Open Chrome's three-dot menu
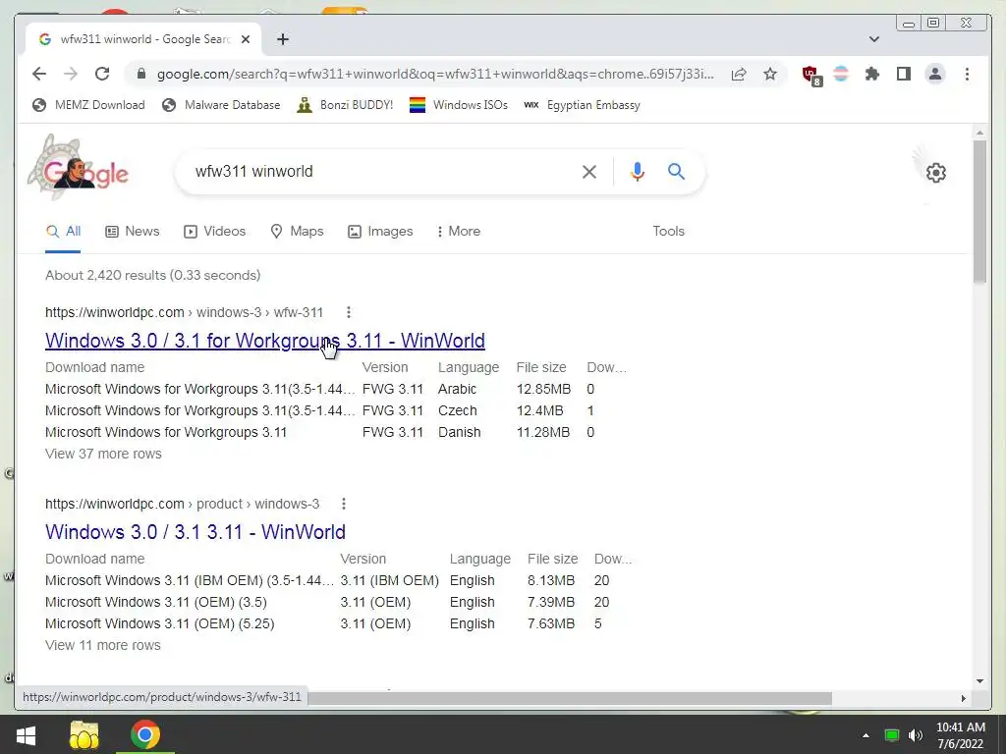The image size is (1006, 754). (x=967, y=74)
